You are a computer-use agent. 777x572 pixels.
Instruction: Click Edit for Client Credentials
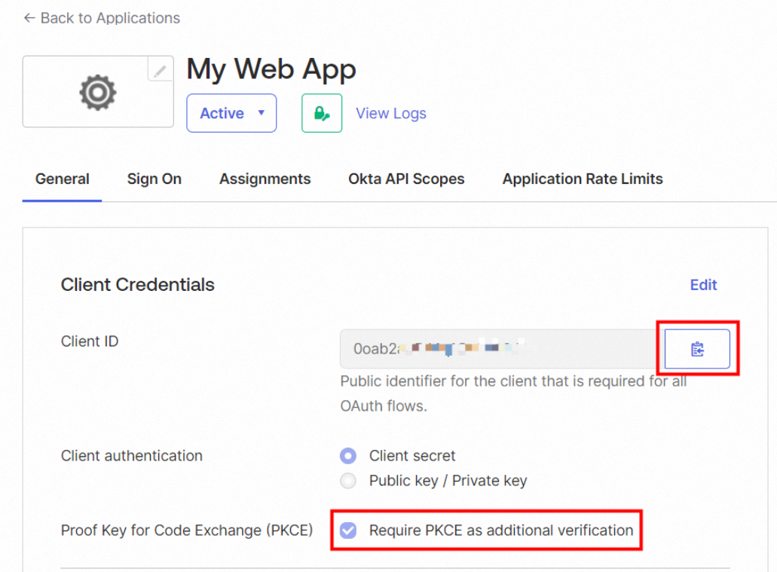[x=703, y=285]
